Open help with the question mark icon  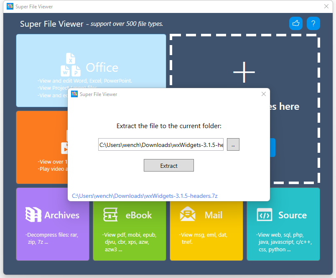tap(313, 23)
